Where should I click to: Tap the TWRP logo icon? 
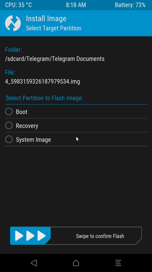tap(13, 23)
